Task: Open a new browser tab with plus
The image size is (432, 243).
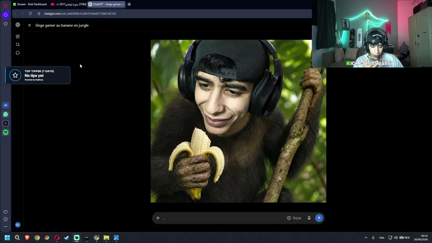Action: point(129,4)
